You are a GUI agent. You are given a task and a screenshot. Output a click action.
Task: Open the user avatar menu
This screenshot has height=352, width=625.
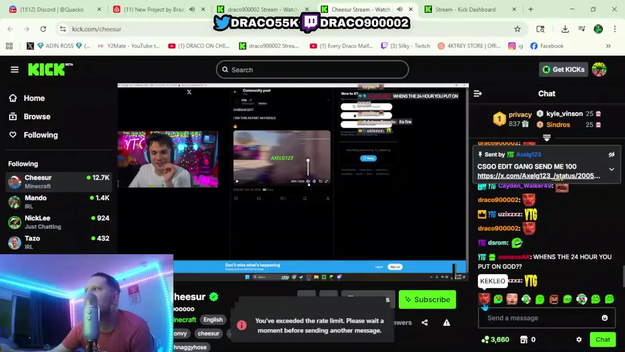click(599, 69)
